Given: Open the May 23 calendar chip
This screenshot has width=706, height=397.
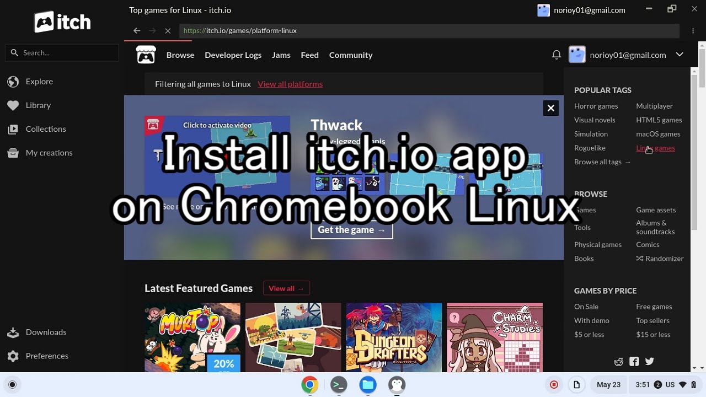Looking at the screenshot, I should click(609, 385).
